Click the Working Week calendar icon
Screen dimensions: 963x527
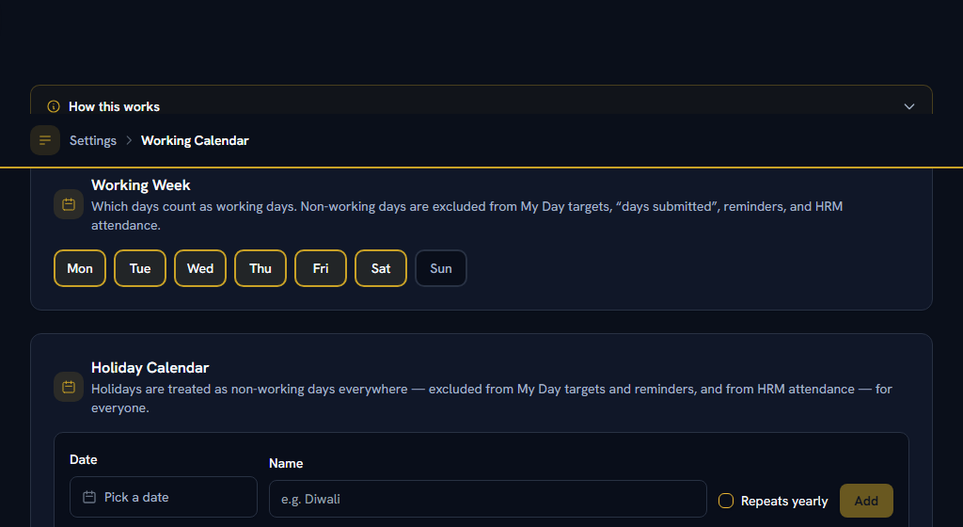click(69, 204)
